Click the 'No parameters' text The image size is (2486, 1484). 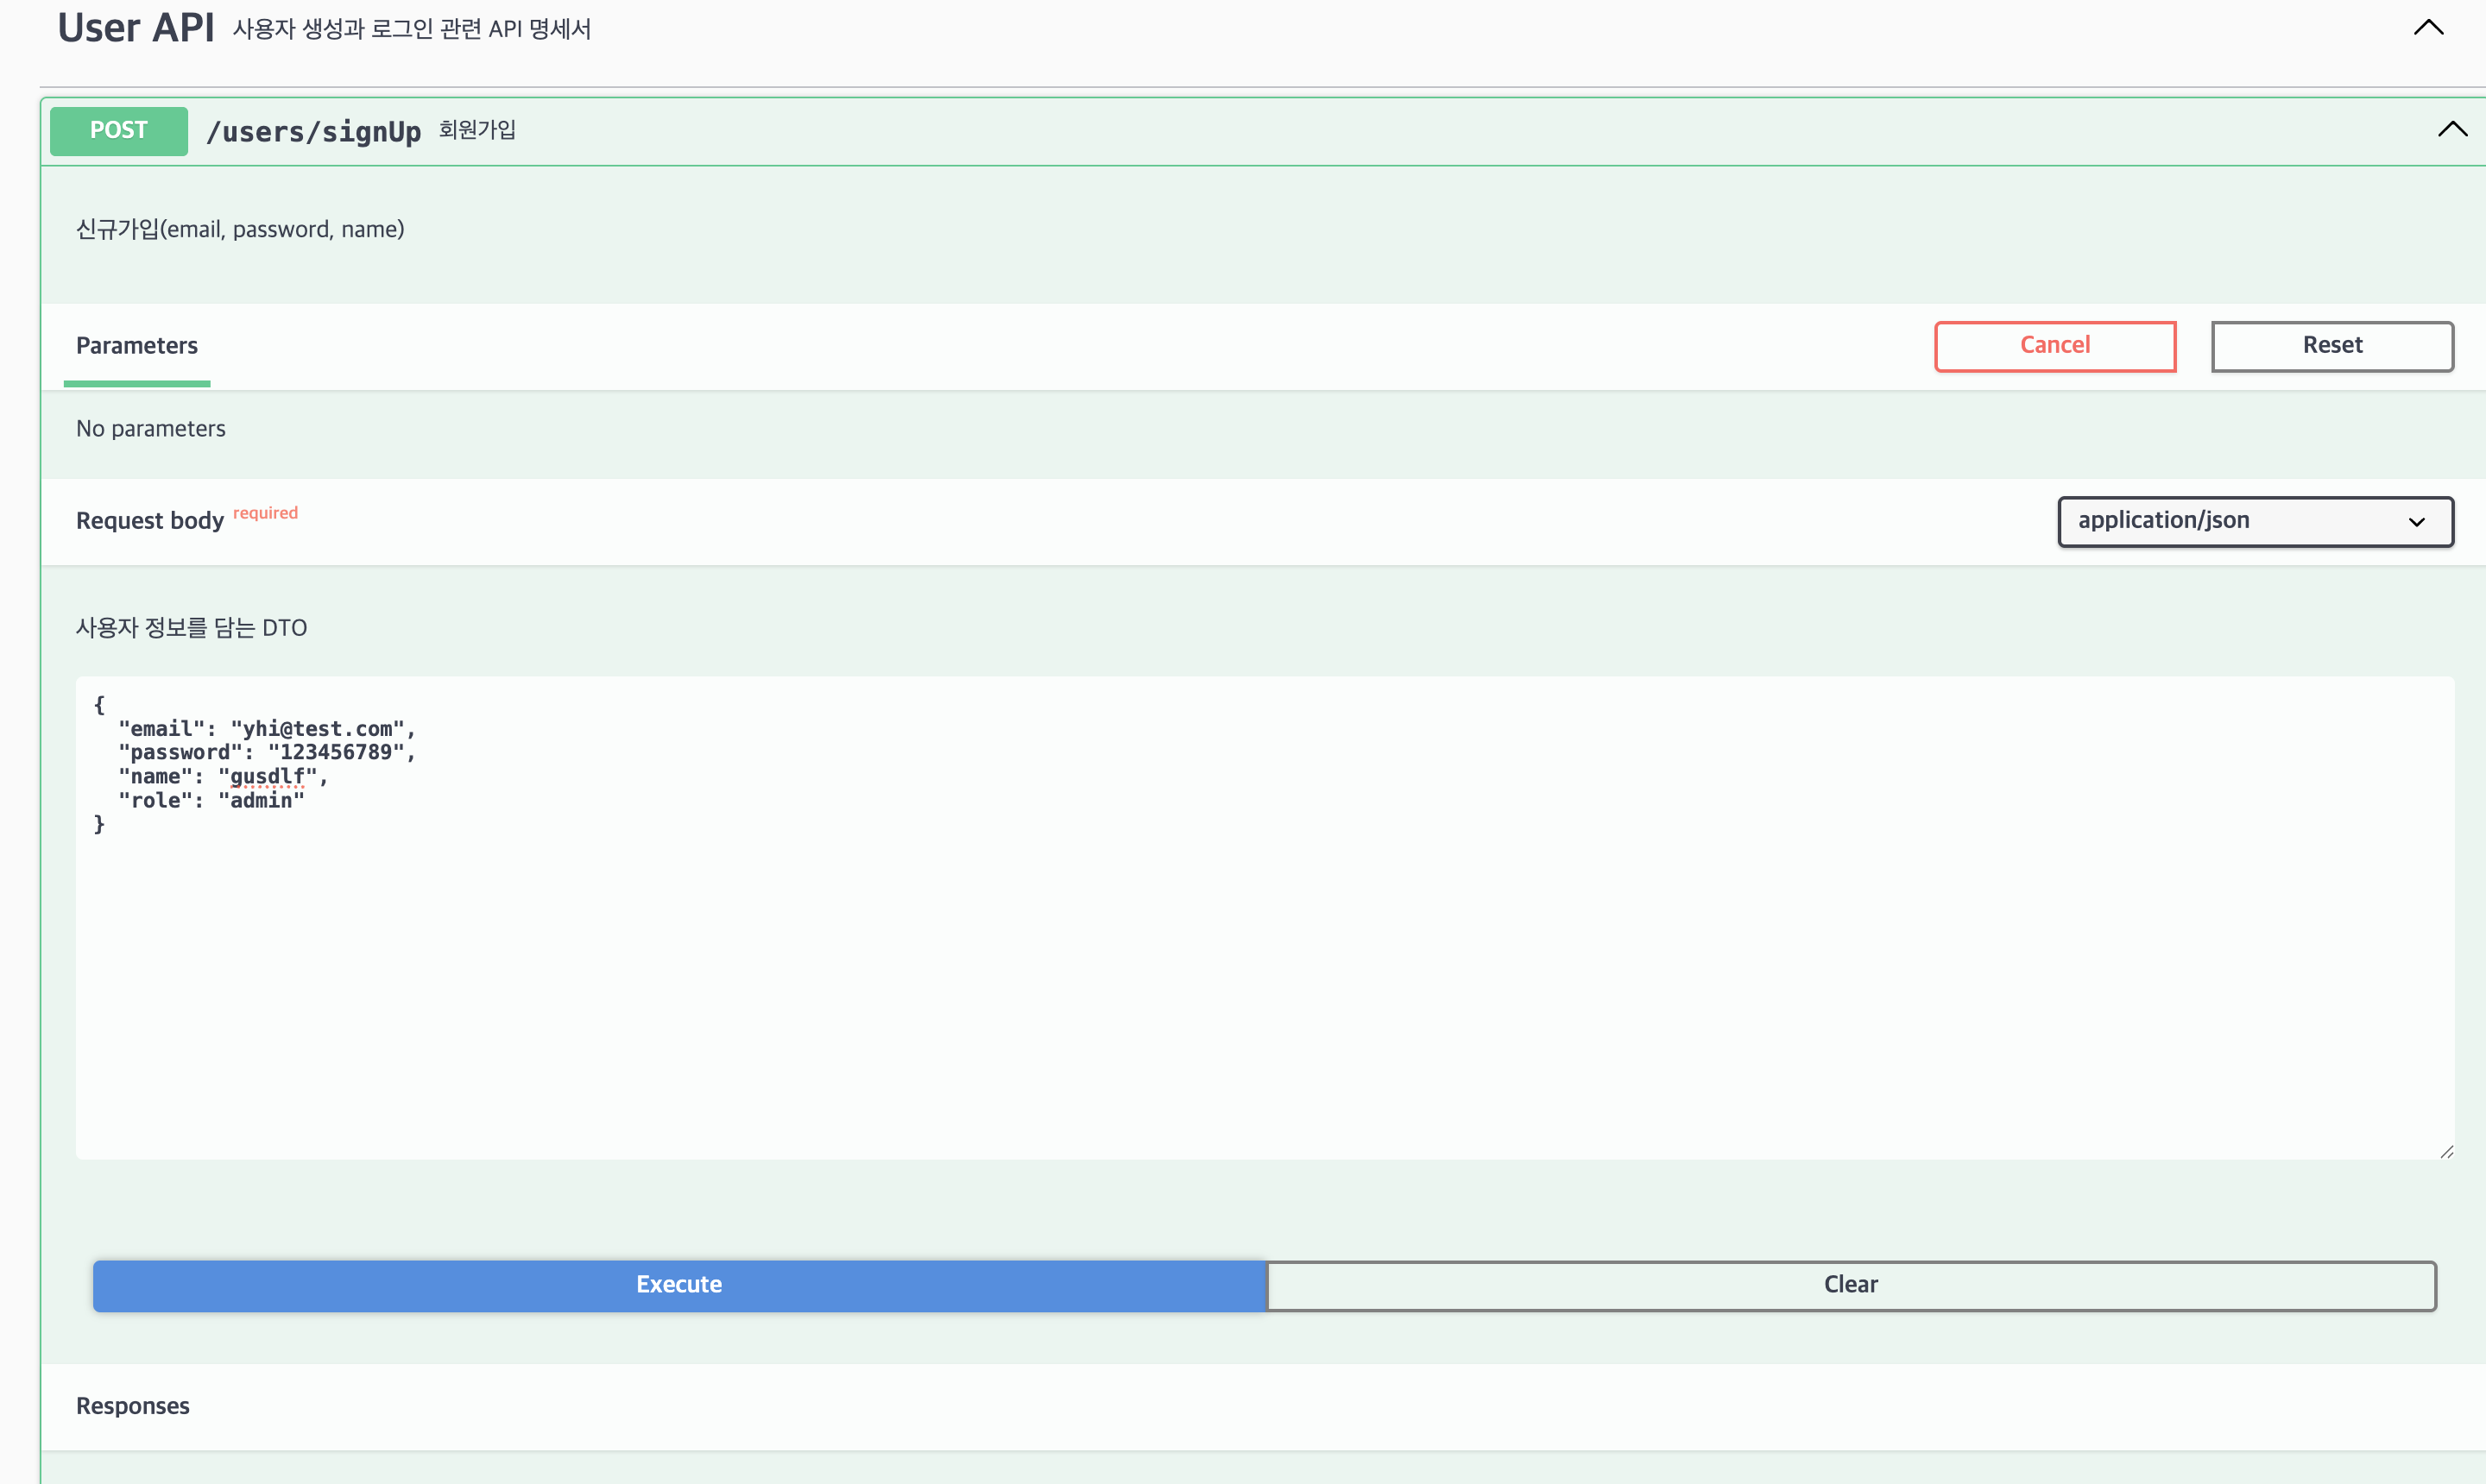tap(151, 429)
